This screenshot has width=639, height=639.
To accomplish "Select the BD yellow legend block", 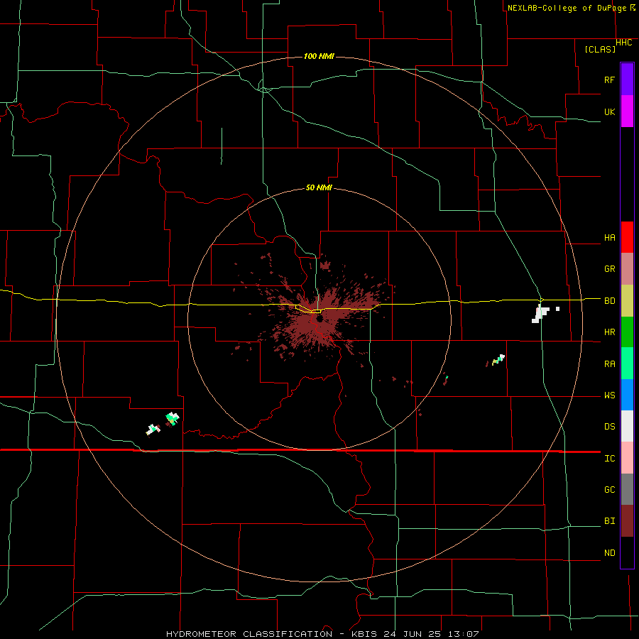I will click(627, 301).
